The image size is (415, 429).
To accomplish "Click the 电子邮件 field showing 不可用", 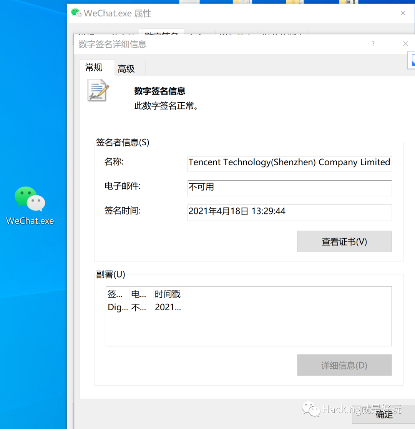I will 289,188.
